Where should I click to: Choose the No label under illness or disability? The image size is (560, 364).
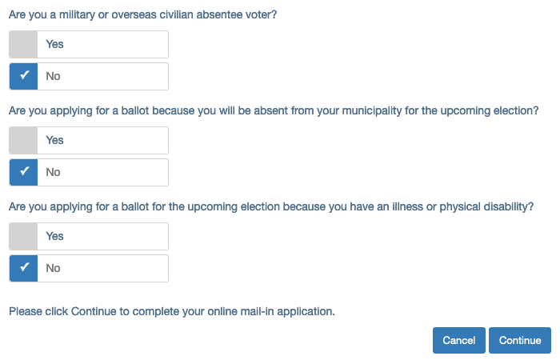pos(53,268)
